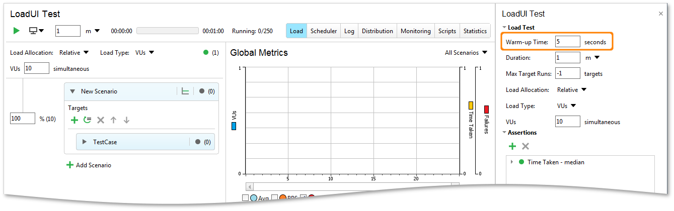Viewport: 674px width, 211px height.
Task: Click New Scenario gray status dot
Action: (202, 91)
